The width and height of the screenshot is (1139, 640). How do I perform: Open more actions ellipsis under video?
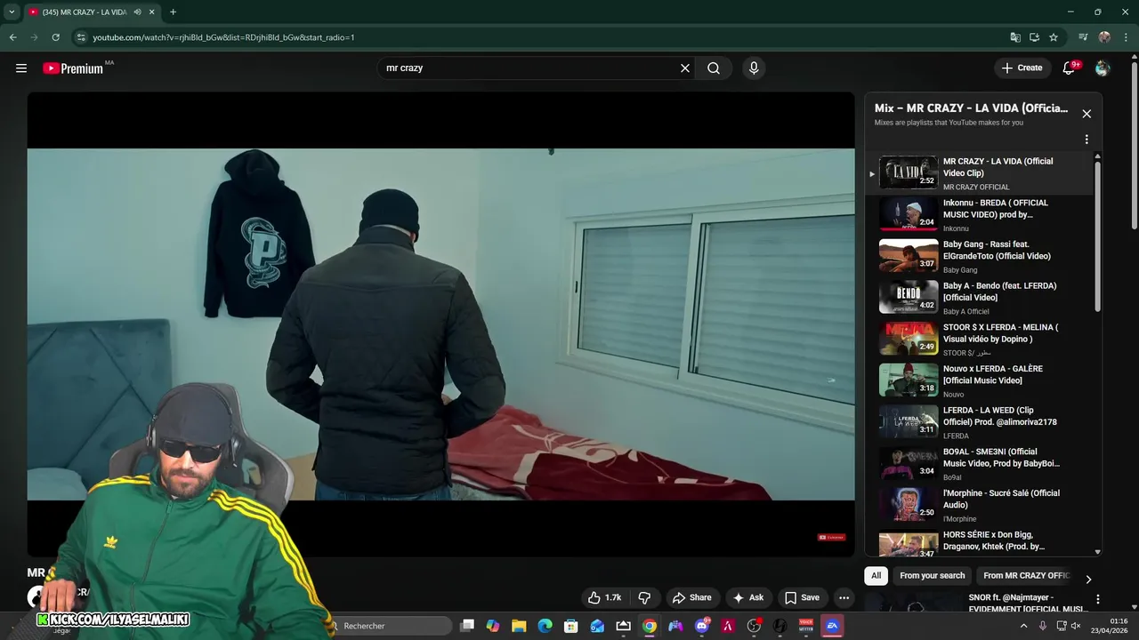coord(844,598)
